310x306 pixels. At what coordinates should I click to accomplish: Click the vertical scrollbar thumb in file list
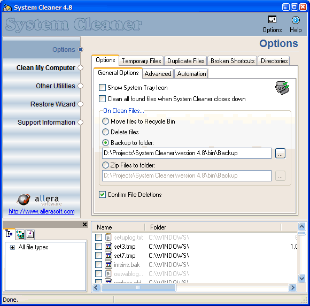click(x=301, y=233)
